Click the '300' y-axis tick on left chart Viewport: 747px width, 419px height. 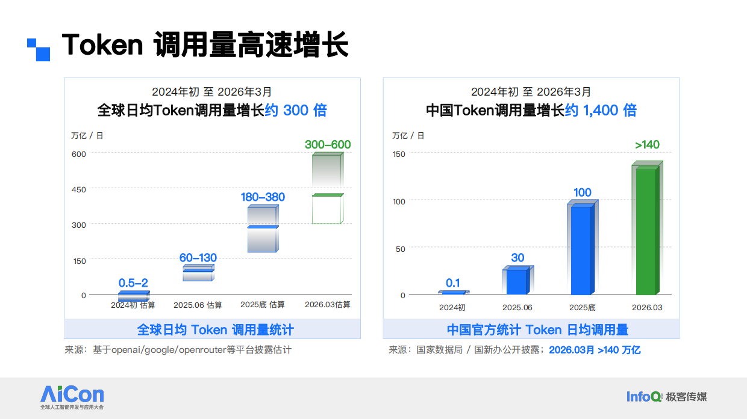[80, 225]
